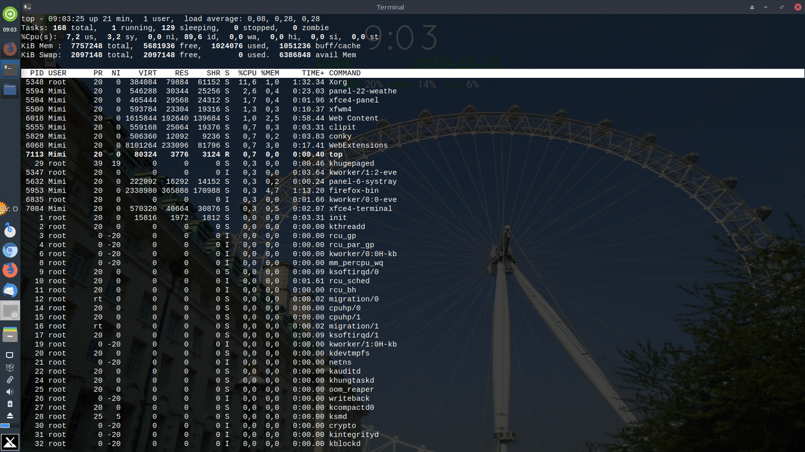Click the TIME+ column header
This screenshot has width=805, height=452.
tap(313, 73)
